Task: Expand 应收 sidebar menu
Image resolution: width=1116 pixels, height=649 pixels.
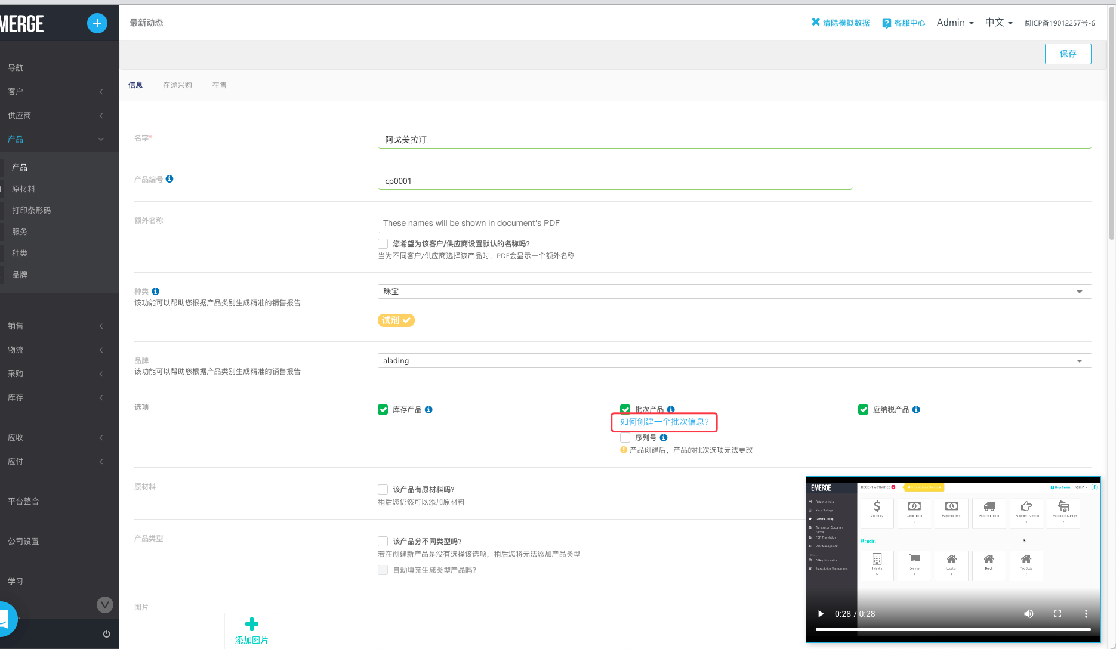Action: (x=60, y=437)
